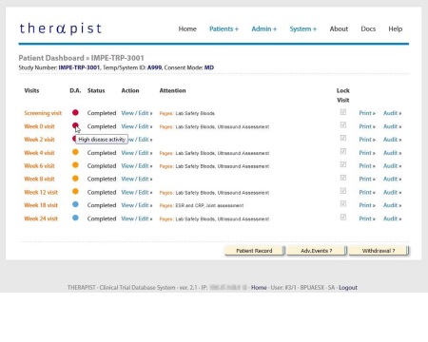Click View / Edit for Week 0 visit
The image size is (428, 342).
[137, 126]
